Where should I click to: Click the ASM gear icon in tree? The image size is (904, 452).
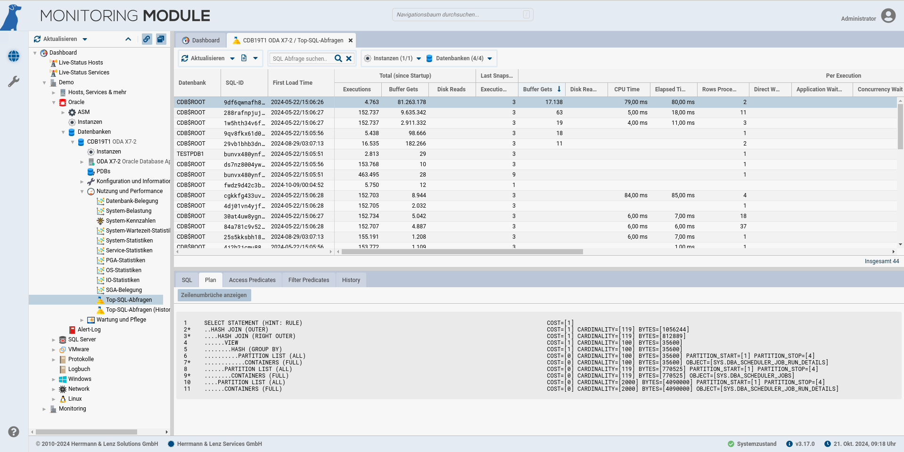72,112
